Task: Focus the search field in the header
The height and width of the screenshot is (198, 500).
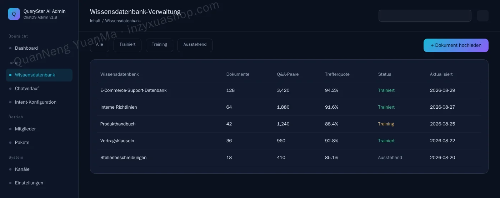Action: click(x=425, y=16)
